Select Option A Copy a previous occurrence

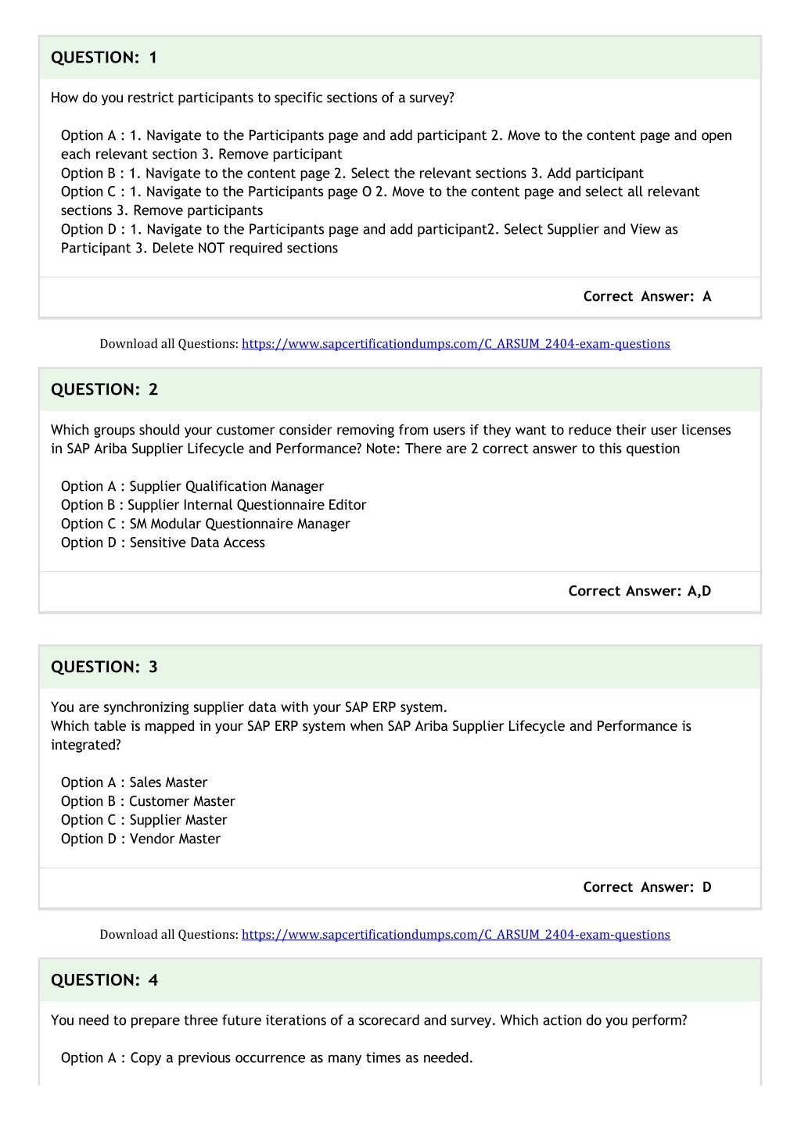(267, 1058)
